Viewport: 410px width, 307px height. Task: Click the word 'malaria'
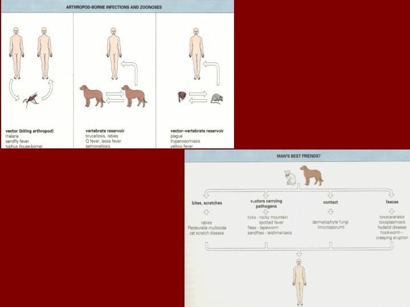[x=12, y=136]
